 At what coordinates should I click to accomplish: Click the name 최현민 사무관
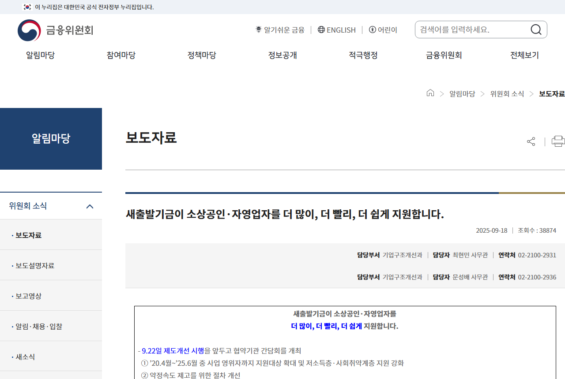pyautogui.click(x=470, y=255)
